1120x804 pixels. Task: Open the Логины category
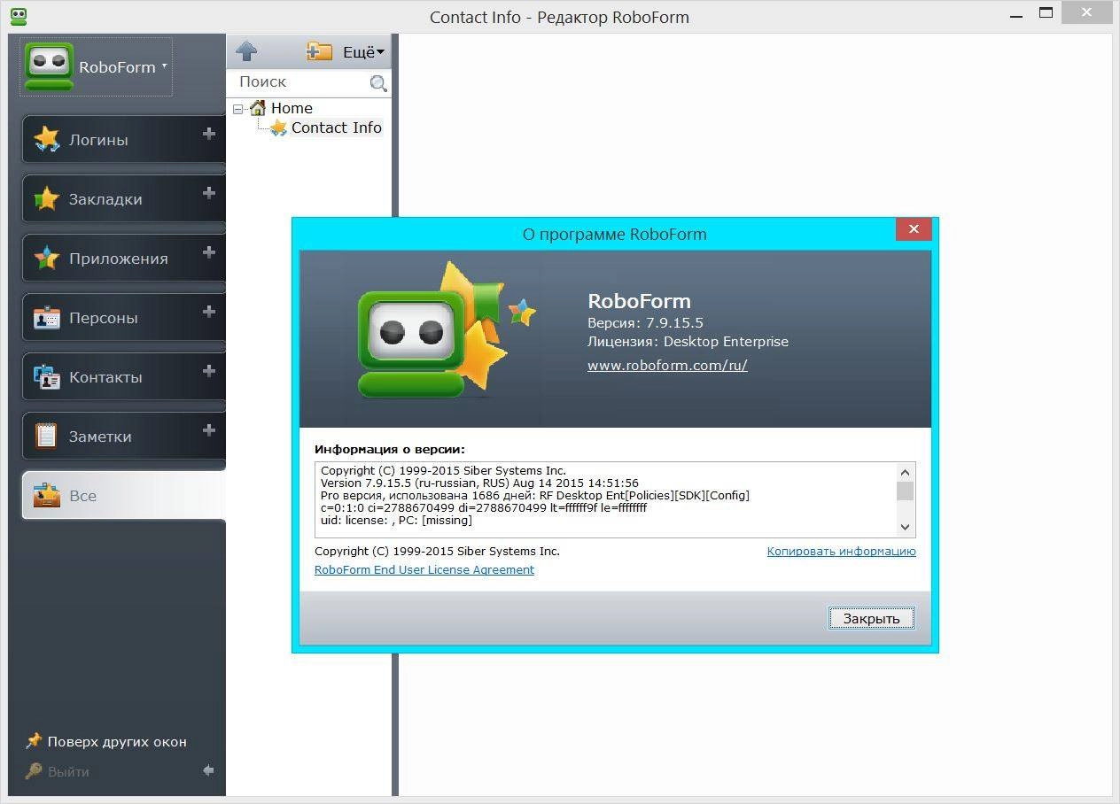point(123,140)
